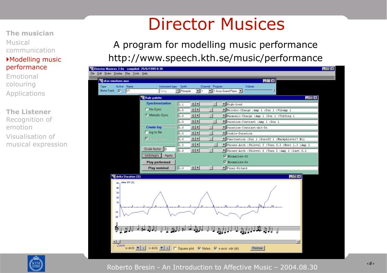Click left arrow of High-Loud slider
Image resolution: width=387 pixels, height=273 pixels.
click(x=197, y=104)
